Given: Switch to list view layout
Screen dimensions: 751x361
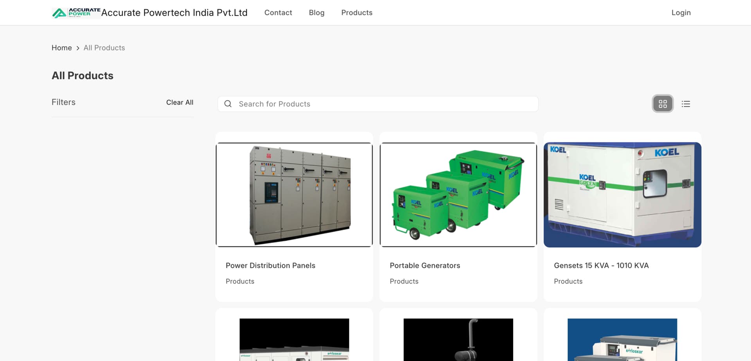Looking at the screenshot, I should 686,104.
